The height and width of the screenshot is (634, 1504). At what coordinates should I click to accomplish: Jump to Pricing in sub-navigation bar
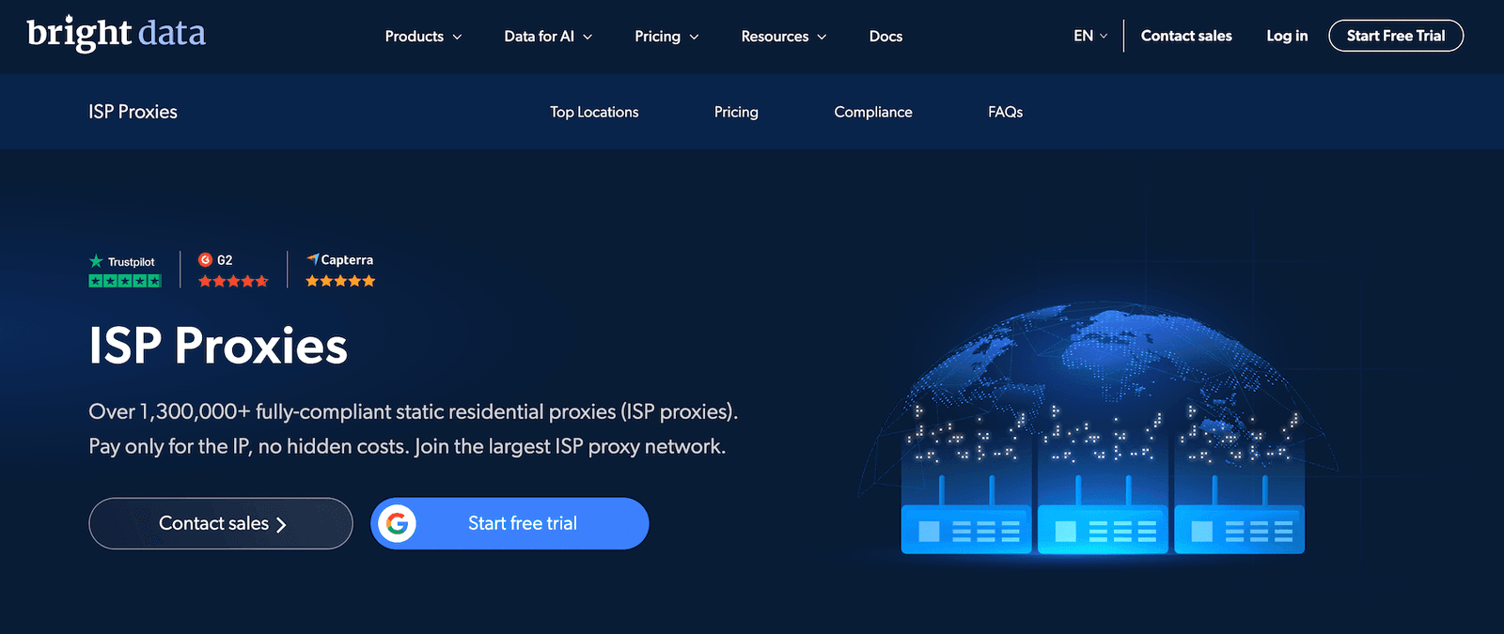[x=736, y=112]
